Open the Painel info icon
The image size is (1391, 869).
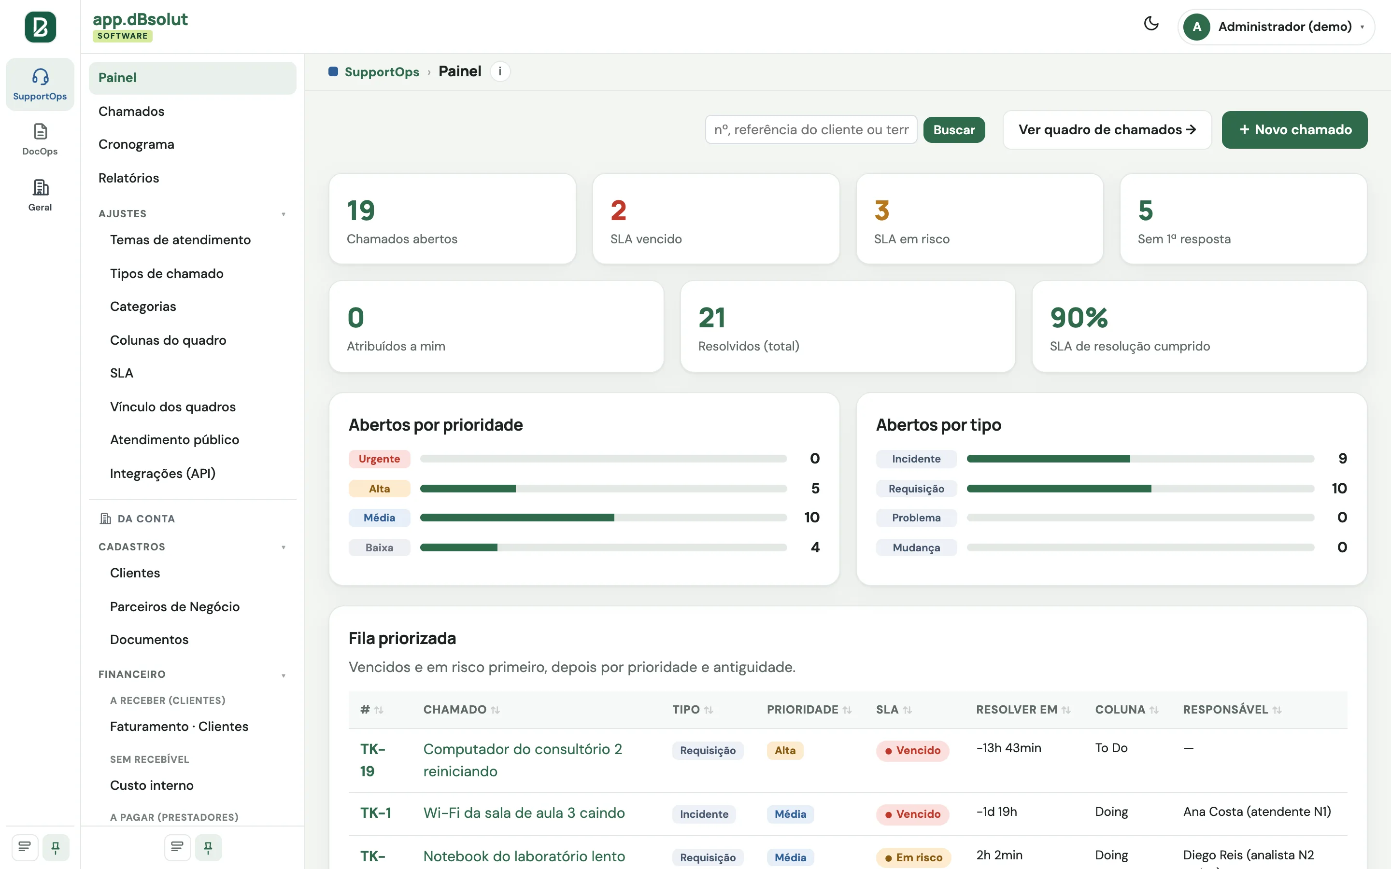(500, 71)
